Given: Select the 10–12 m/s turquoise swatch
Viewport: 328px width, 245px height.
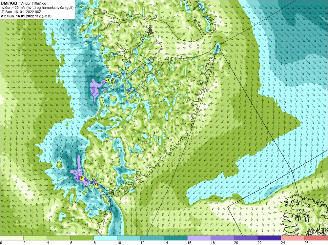Looking at the screenshot, I should (x=129, y=238).
